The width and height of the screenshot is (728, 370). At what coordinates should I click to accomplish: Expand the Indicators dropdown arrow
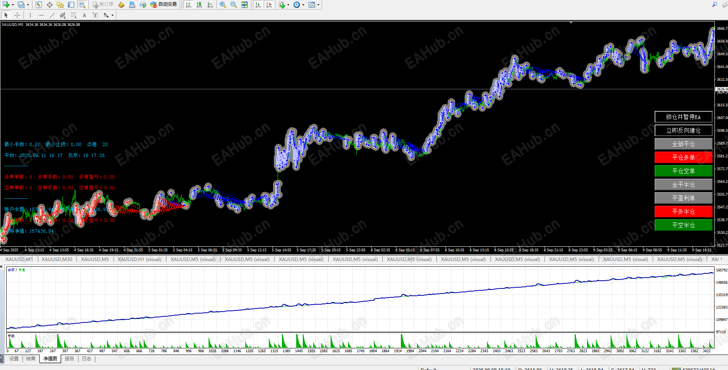click(x=288, y=5)
